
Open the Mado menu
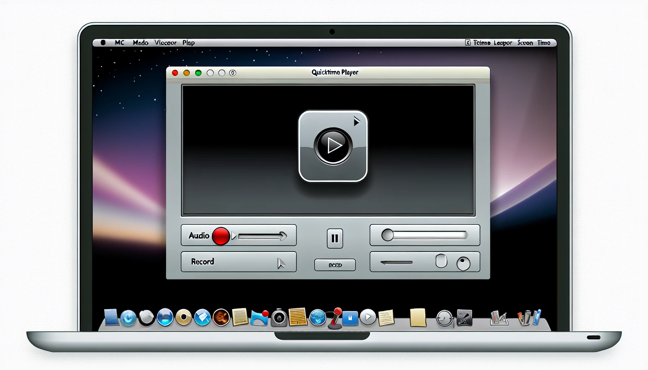click(x=140, y=43)
